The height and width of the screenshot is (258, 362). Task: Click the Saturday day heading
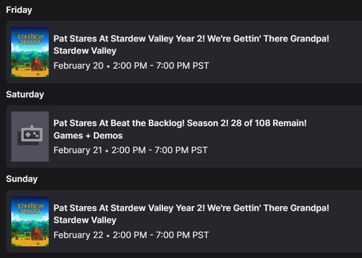coord(25,94)
